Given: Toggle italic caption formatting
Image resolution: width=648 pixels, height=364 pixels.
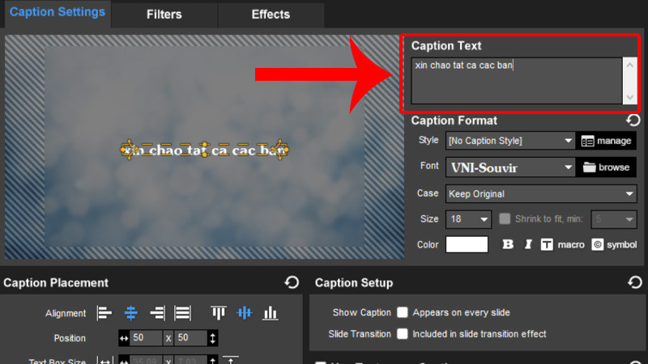Looking at the screenshot, I should coord(528,244).
